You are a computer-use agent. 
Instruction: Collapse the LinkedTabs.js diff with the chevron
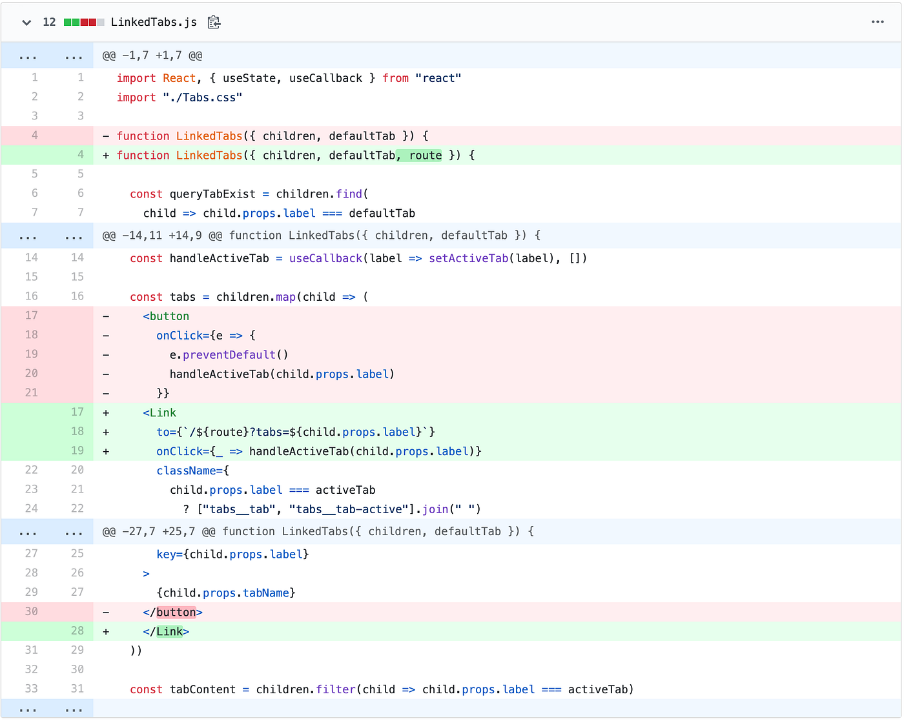coord(26,22)
